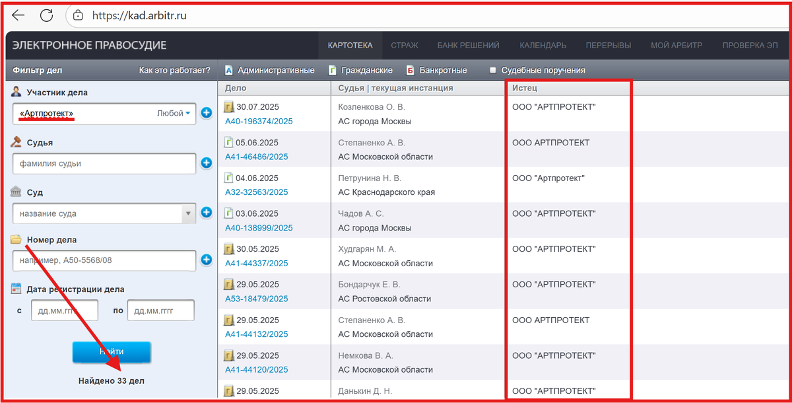Click plaintiff ООО "Артпротект" in А32-32563/2025 row
Screen dimensions: 792x403
tap(548, 178)
